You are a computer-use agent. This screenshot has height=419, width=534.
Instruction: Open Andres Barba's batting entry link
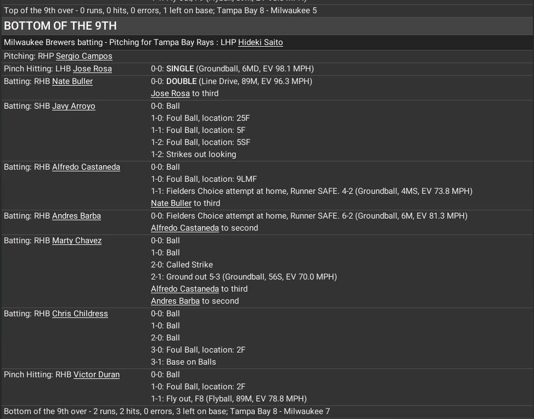76,216
